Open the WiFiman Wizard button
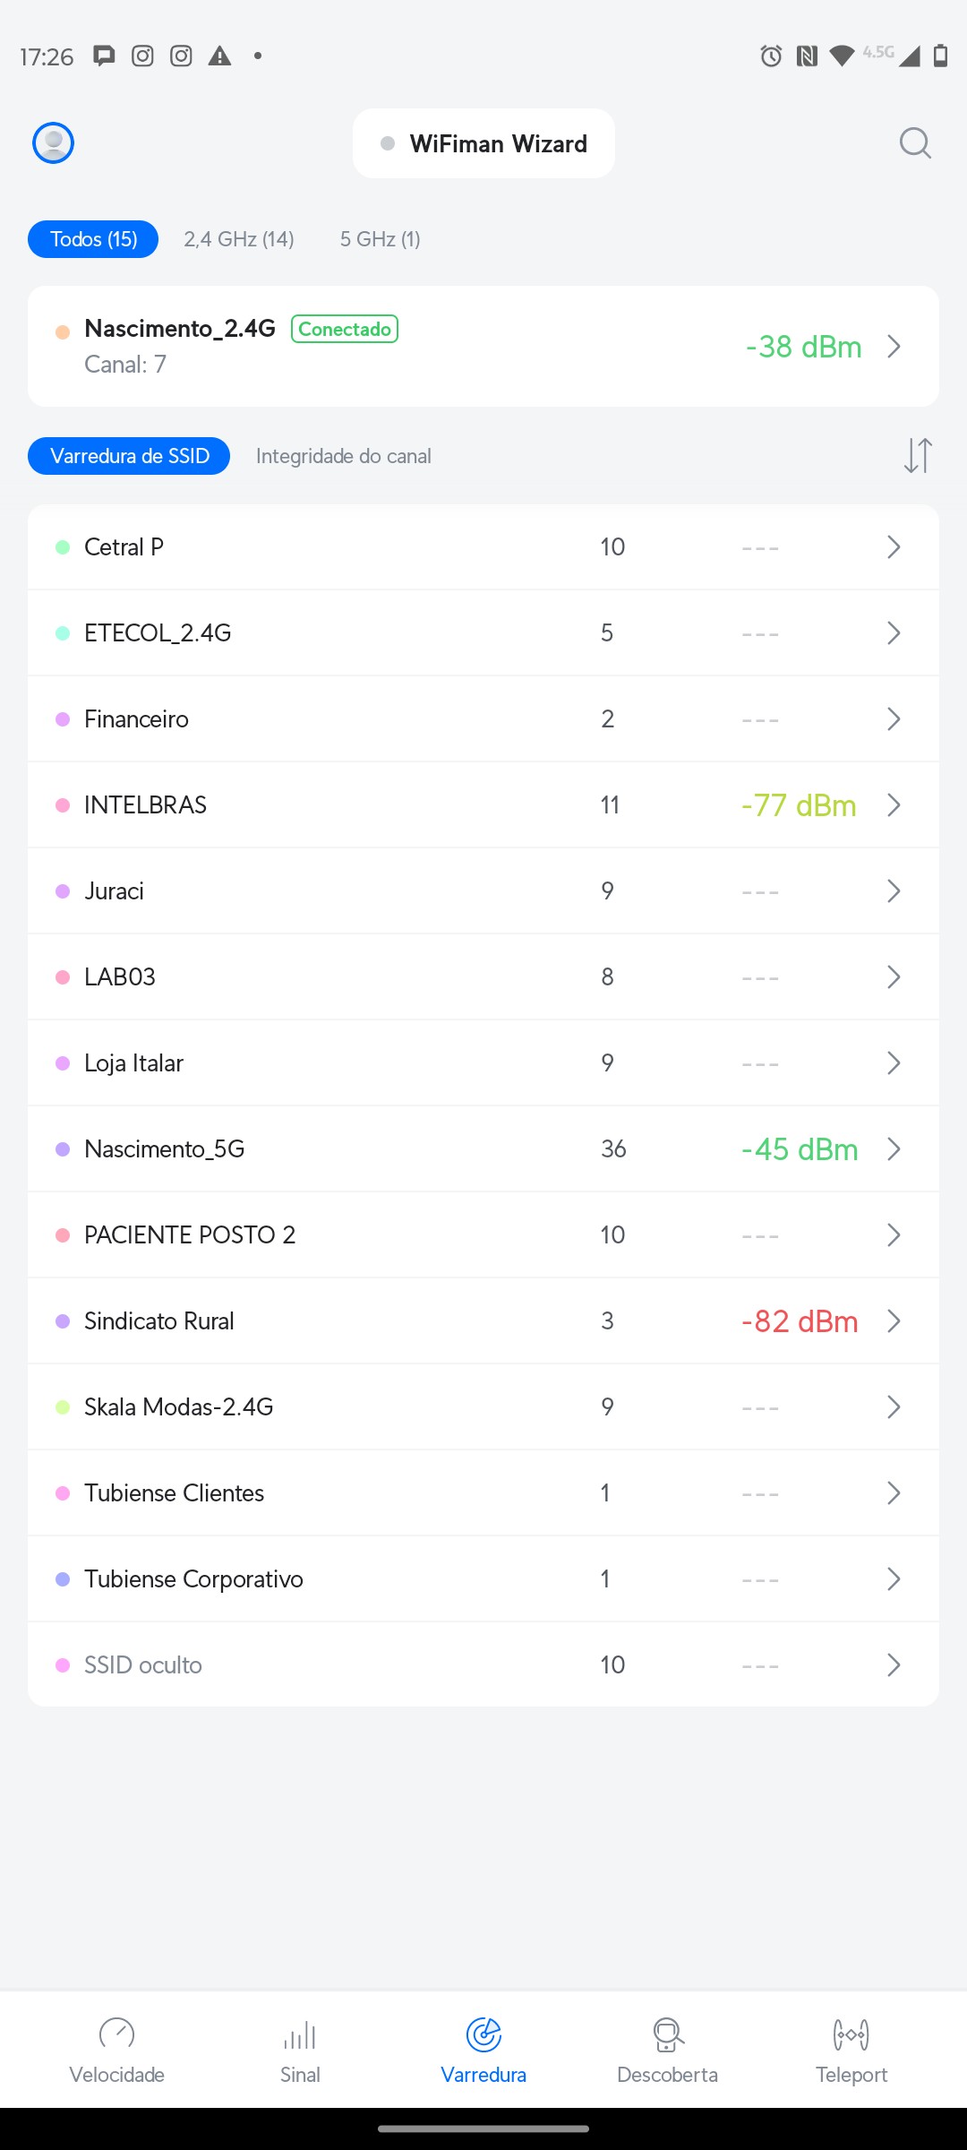 click(x=483, y=143)
